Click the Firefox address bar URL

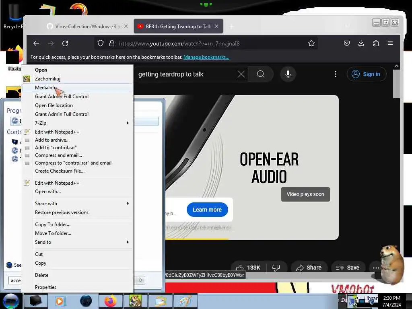[179, 43]
